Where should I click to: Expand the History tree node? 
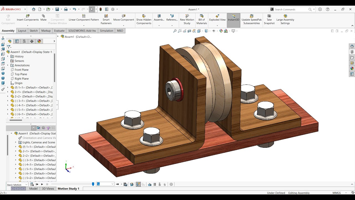click(8, 56)
